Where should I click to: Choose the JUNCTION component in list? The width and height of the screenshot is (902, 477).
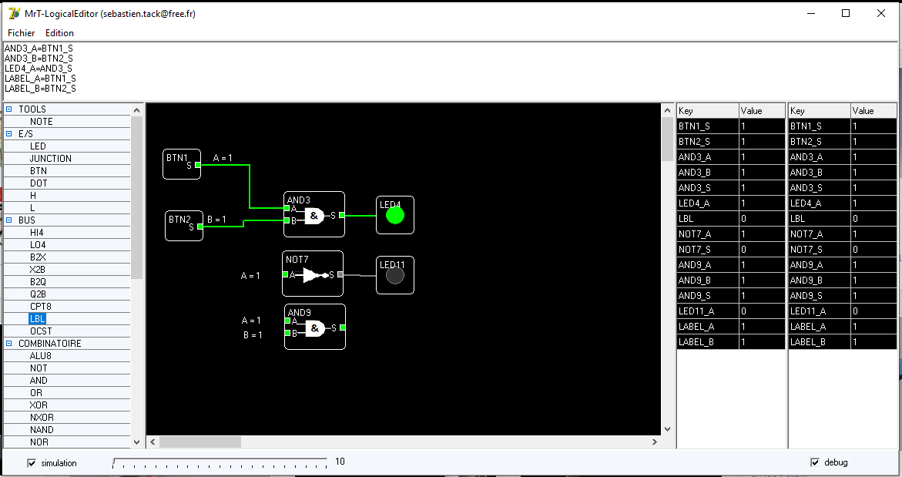(x=51, y=159)
